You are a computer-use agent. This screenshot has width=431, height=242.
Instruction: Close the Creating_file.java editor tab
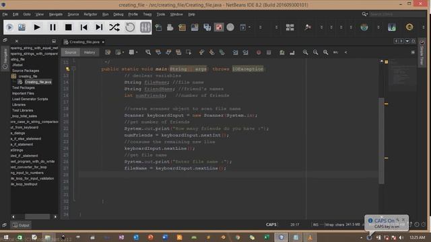click(103, 42)
